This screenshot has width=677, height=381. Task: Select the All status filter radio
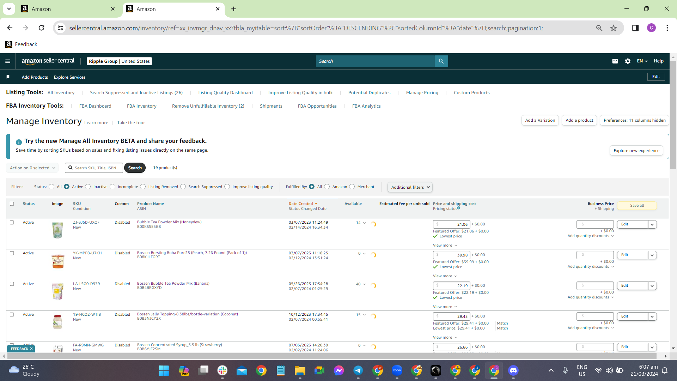pyautogui.click(x=51, y=187)
